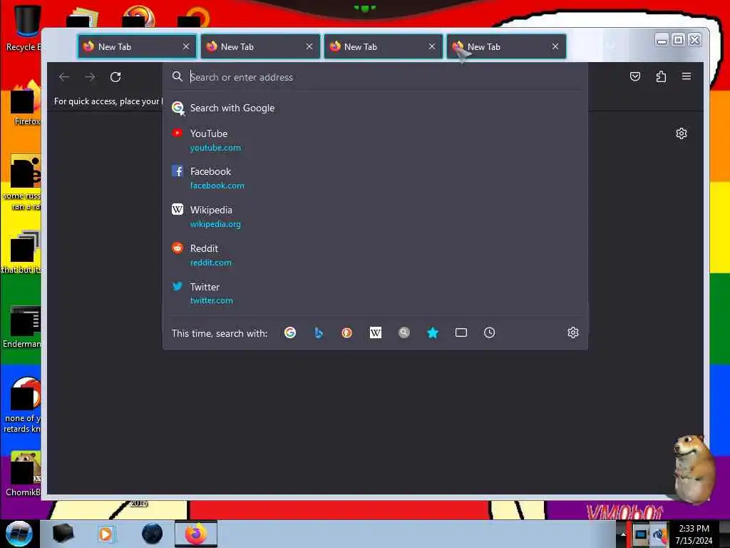Switch to the fourth New Tab
The height and width of the screenshot is (548, 730).
coord(507,46)
